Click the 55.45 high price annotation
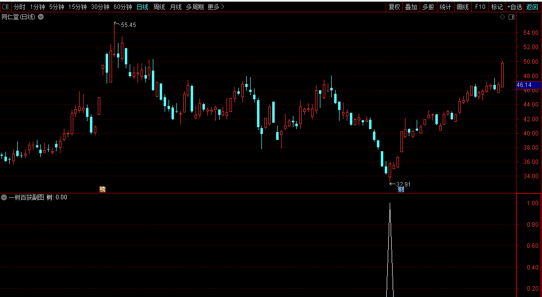542x297 pixels. 128,25
